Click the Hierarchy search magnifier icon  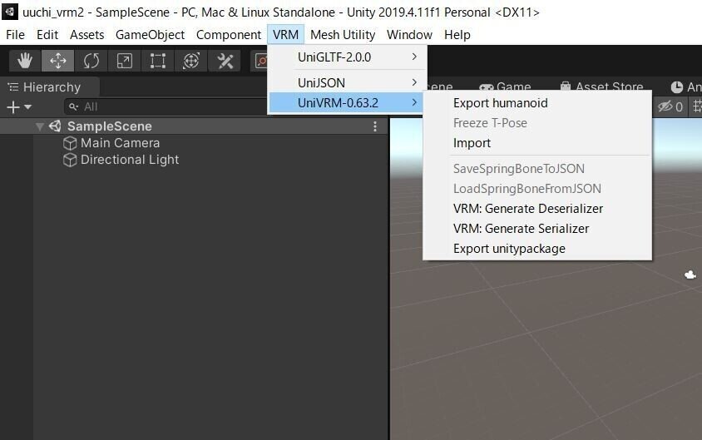click(74, 106)
